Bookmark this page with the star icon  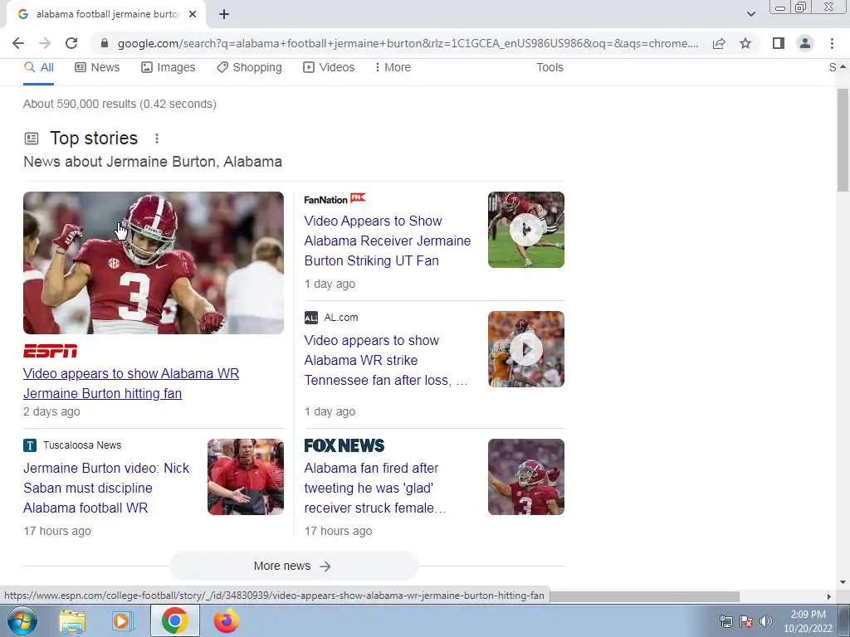pos(745,43)
